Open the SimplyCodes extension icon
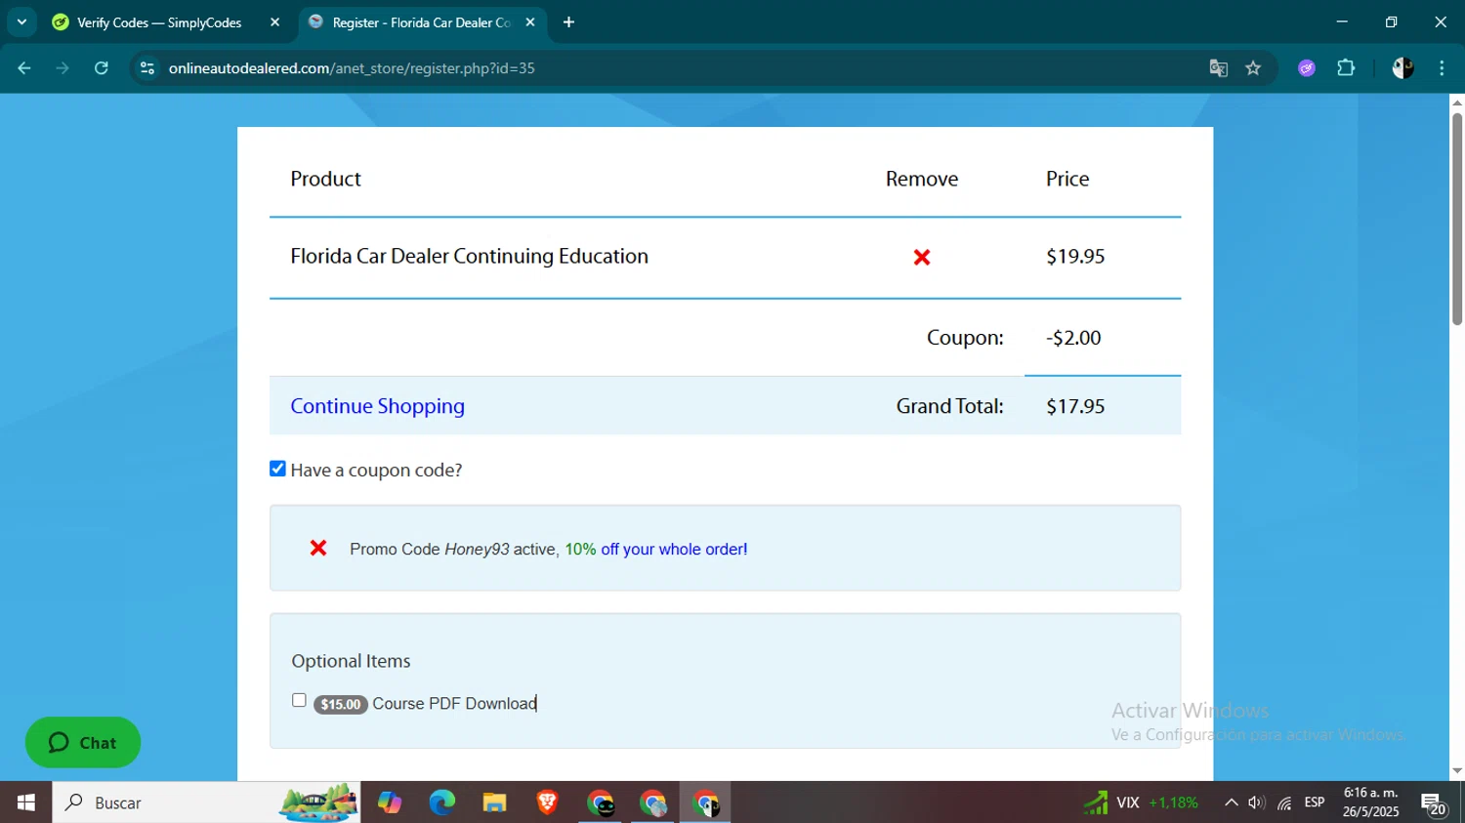Image resolution: width=1465 pixels, height=823 pixels. tap(1307, 68)
